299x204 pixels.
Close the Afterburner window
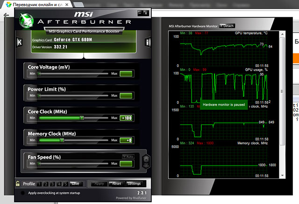pos(146,13)
